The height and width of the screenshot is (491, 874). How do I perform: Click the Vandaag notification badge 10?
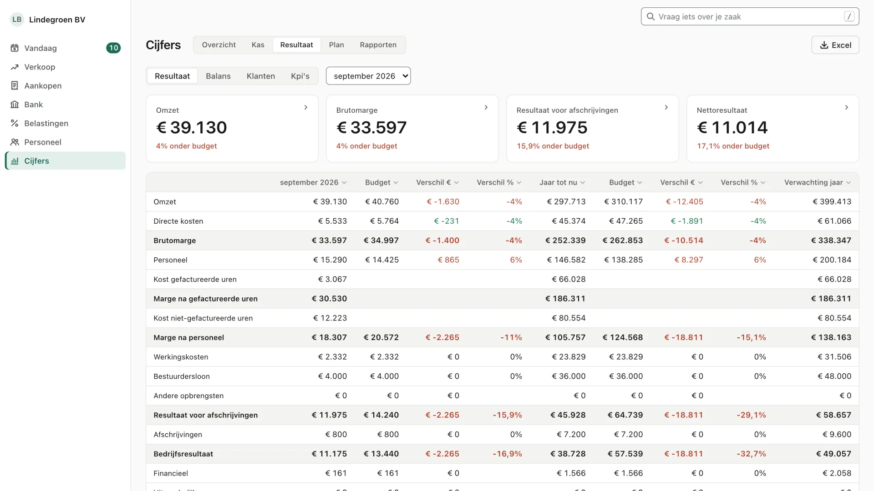point(113,48)
